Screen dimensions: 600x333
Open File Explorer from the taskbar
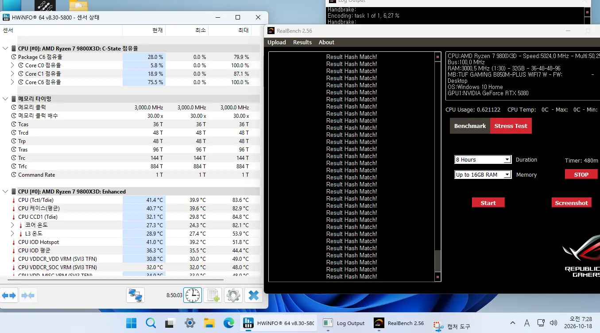point(209,323)
